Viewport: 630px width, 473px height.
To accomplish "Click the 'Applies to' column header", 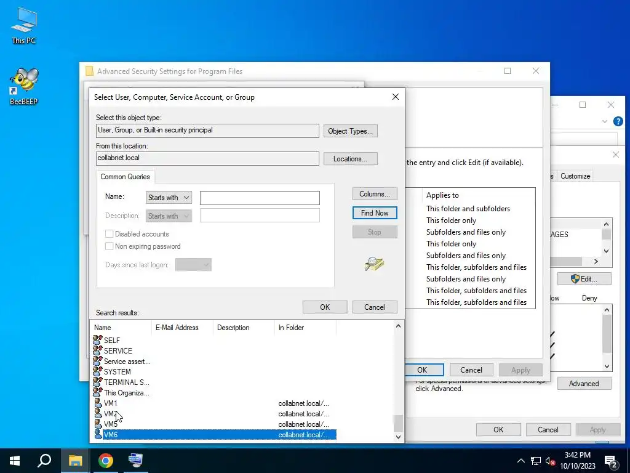I will pos(442,195).
